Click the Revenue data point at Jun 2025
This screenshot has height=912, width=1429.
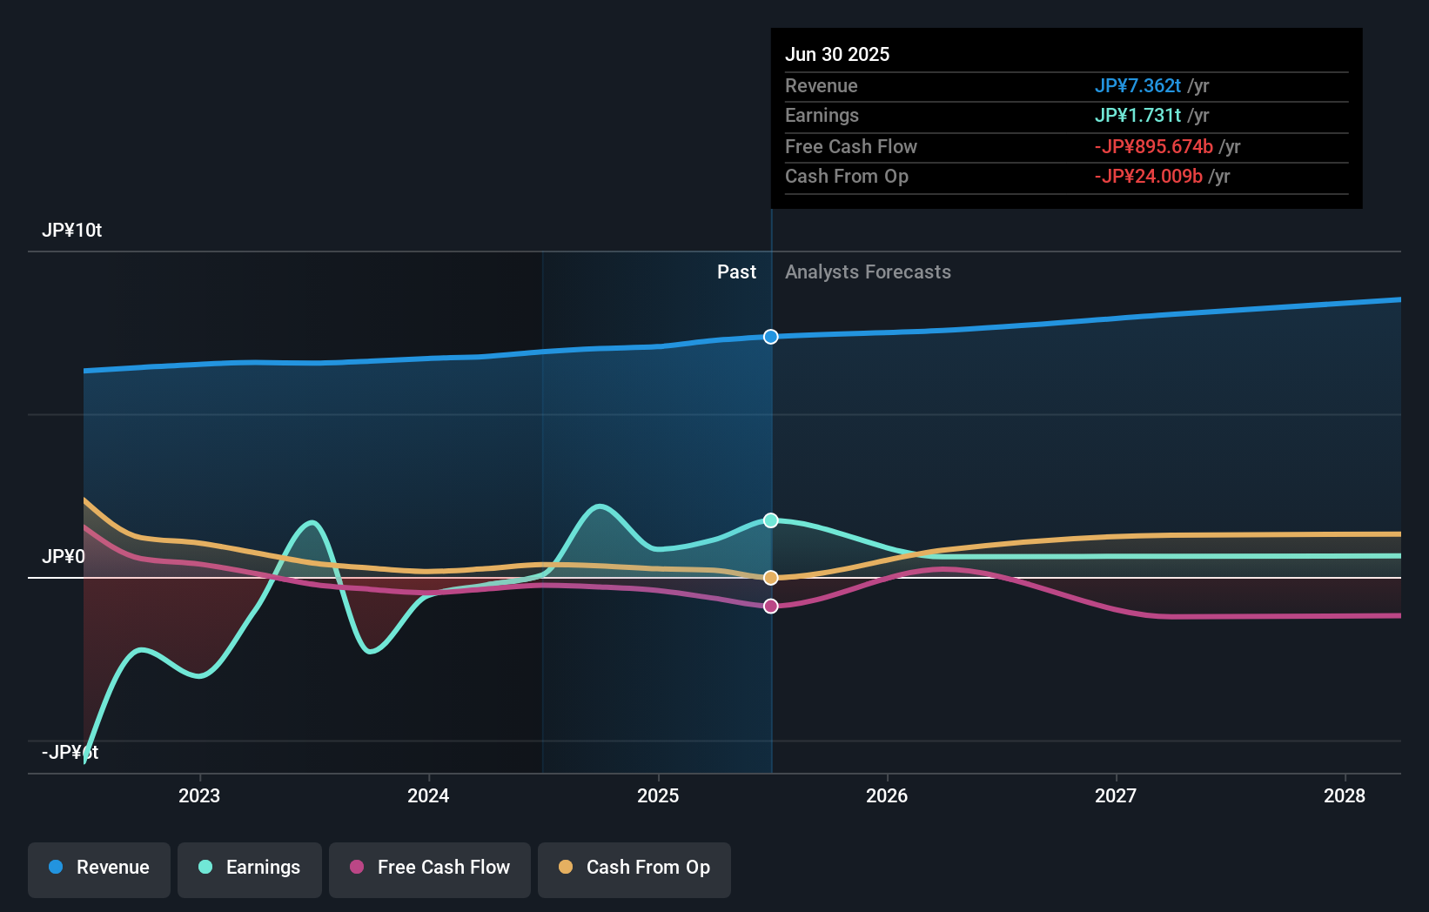pos(771,337)
